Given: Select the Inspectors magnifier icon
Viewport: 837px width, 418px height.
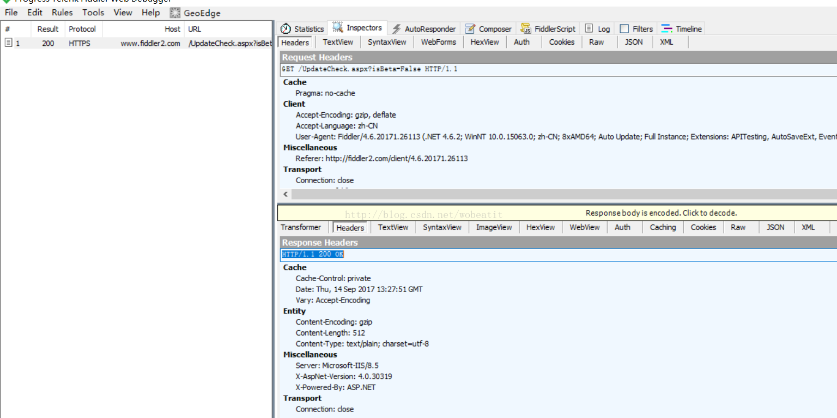Looking at the screenshot, I should point(337,28).
